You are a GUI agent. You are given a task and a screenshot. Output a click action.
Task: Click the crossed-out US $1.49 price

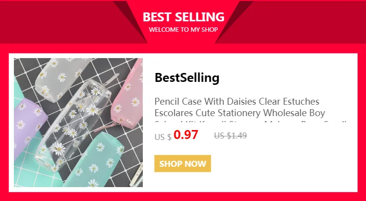[231, 135]
